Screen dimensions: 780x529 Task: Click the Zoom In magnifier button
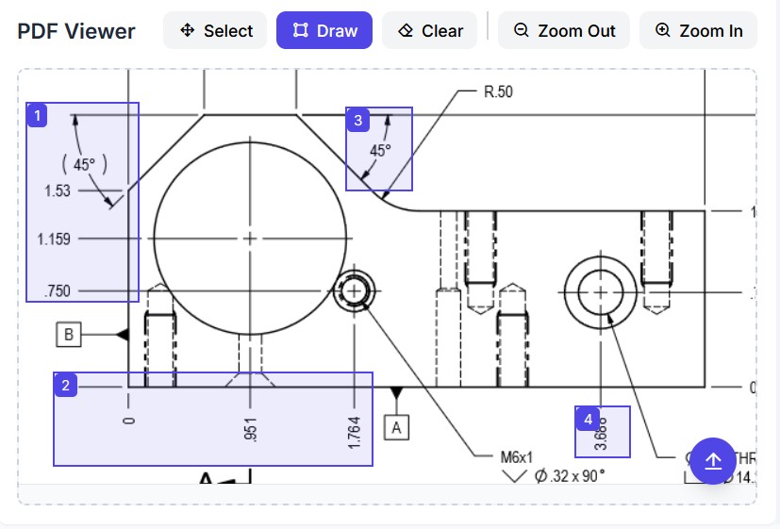[698, 31]
